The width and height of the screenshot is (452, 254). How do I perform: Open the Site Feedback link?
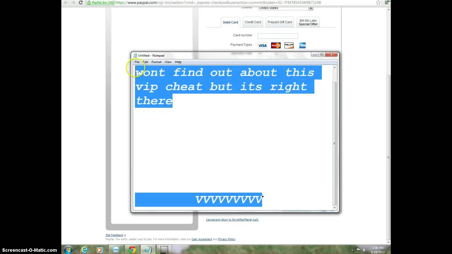(x=114, y=235)
